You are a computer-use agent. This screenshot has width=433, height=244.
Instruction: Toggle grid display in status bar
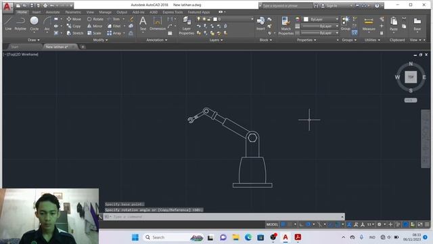(283, 224)
